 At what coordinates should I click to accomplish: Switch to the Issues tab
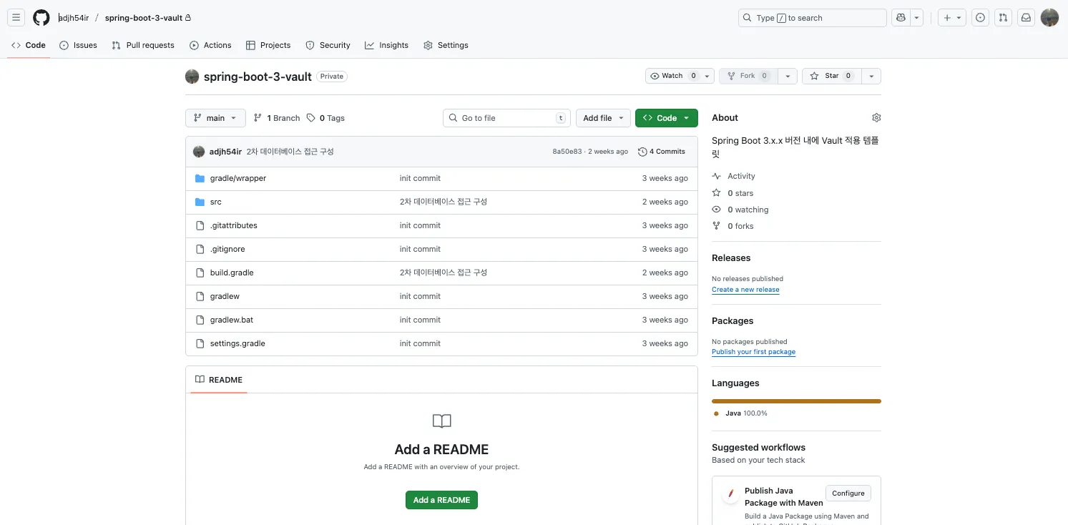[x=78, y=45]
